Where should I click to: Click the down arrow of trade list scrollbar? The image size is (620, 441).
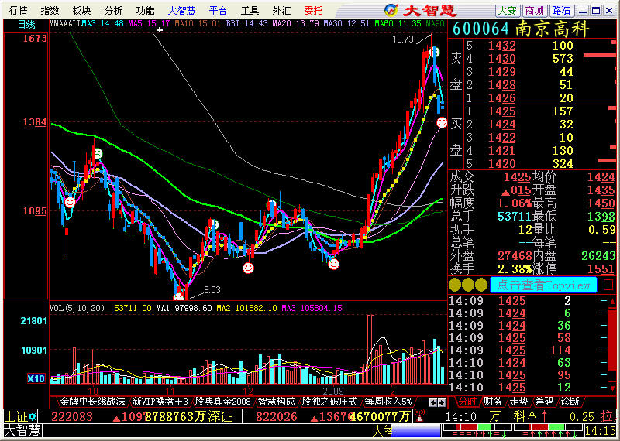(612, 388)
